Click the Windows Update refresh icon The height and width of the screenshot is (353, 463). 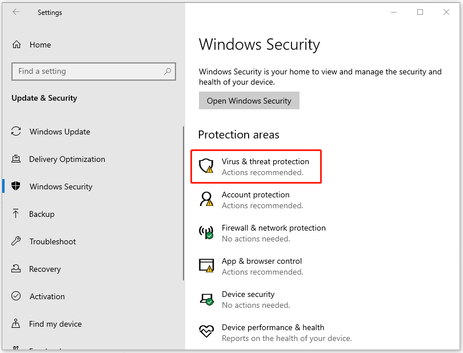click(17, 132)
